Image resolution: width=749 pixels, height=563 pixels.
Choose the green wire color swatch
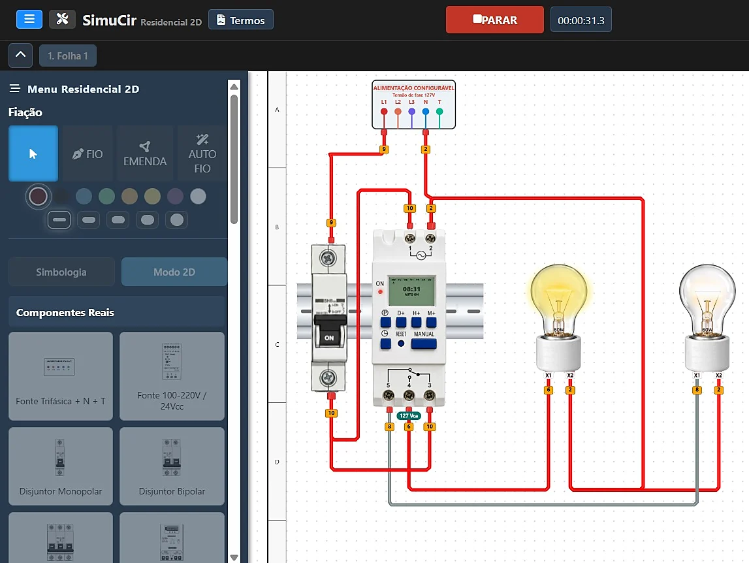106,196
